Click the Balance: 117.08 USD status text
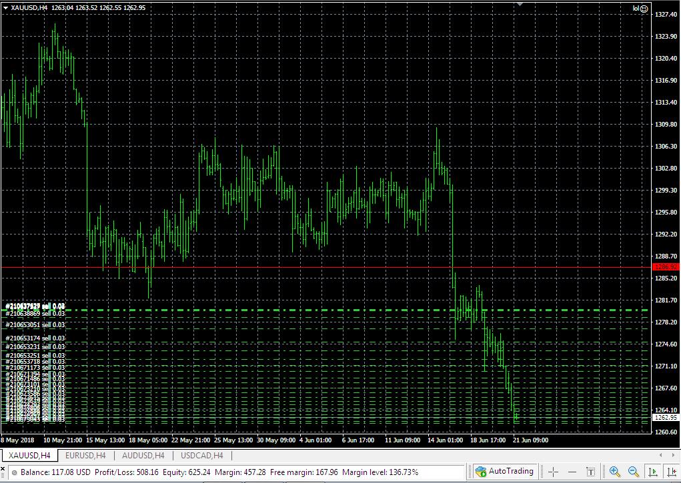 point(55,472)
